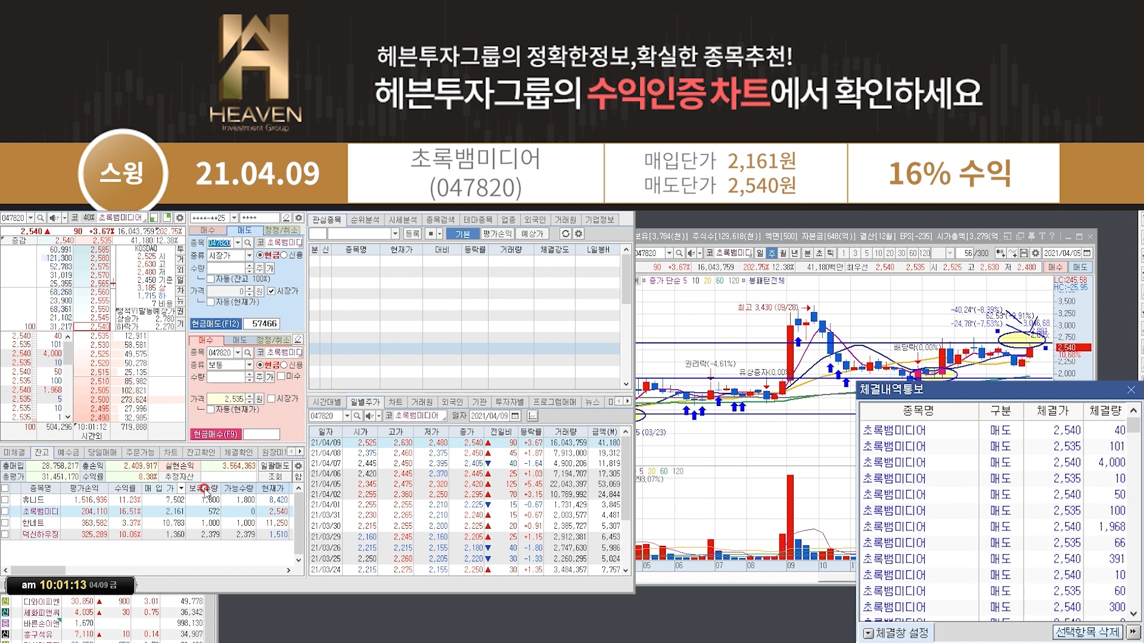Switch to 미체결 tab in balance panel
1144x643 pixels.
[x=14, y=452]
